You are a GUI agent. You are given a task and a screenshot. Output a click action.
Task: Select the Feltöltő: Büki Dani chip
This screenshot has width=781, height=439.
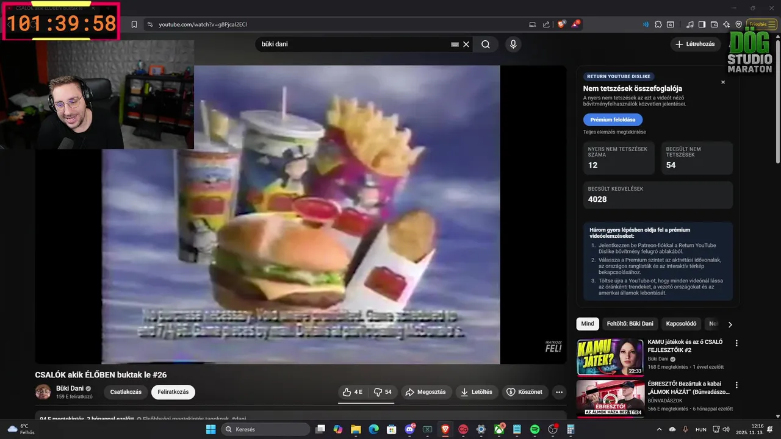(630, 324)
